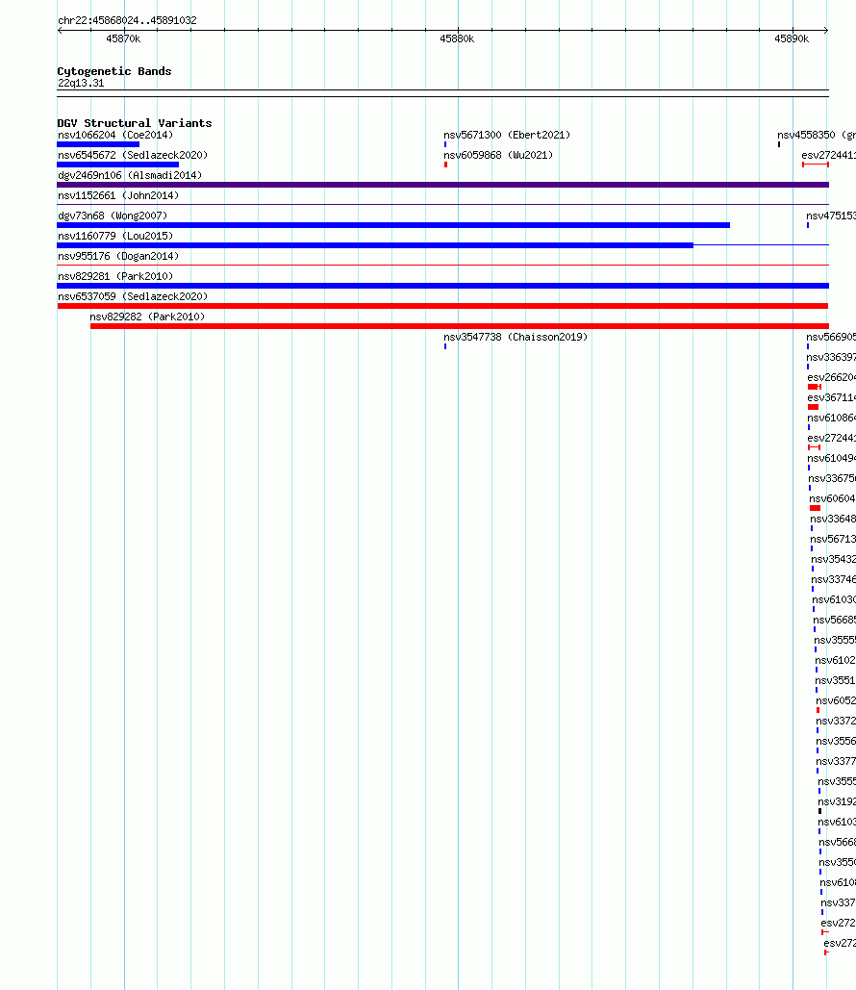
Task: Click red bar under nsv60604 label
Action: pyautogui.click(x=815, y=508)
